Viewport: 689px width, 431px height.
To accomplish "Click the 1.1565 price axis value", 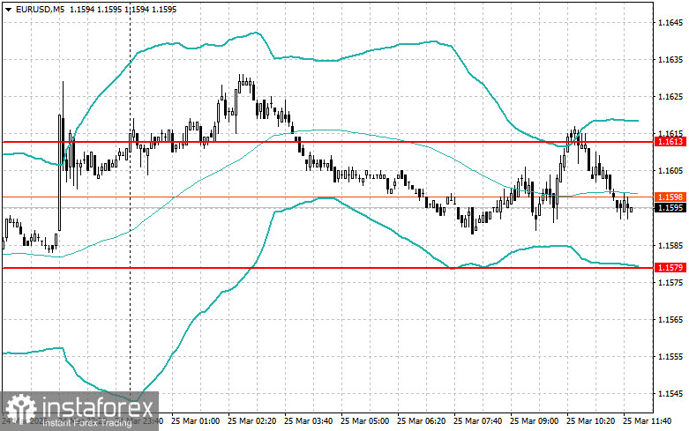I will pyautogui.click(x=670, y=320).
